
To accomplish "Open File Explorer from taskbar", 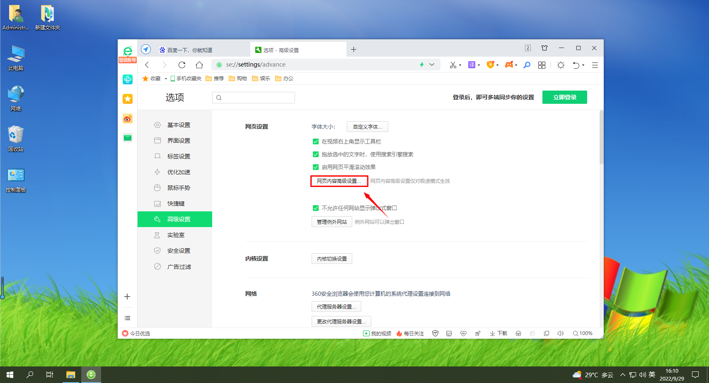I will [71, 375].
